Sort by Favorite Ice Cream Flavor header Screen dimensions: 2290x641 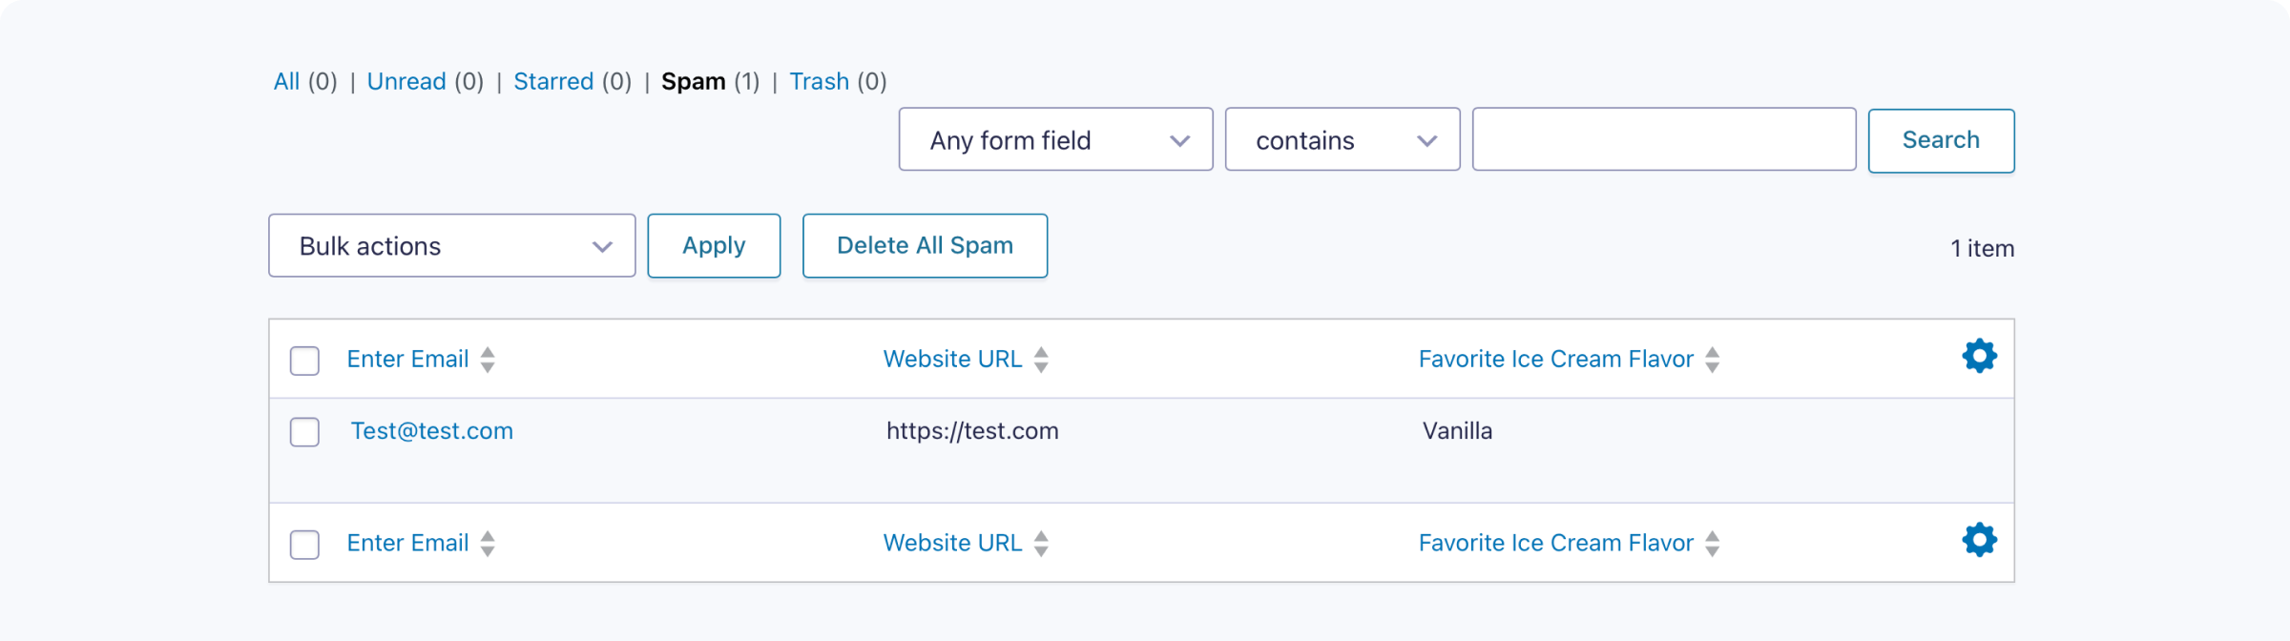pyautogui.click(x=1555, y=360)
